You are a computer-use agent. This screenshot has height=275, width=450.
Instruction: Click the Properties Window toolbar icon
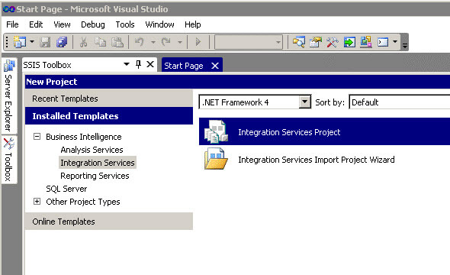(x=316, y=42)
